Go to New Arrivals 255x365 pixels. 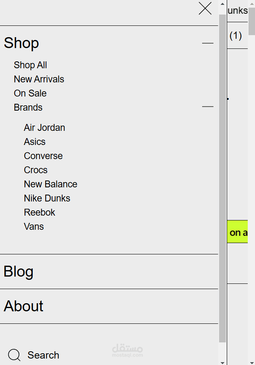[x=39, y=79]
